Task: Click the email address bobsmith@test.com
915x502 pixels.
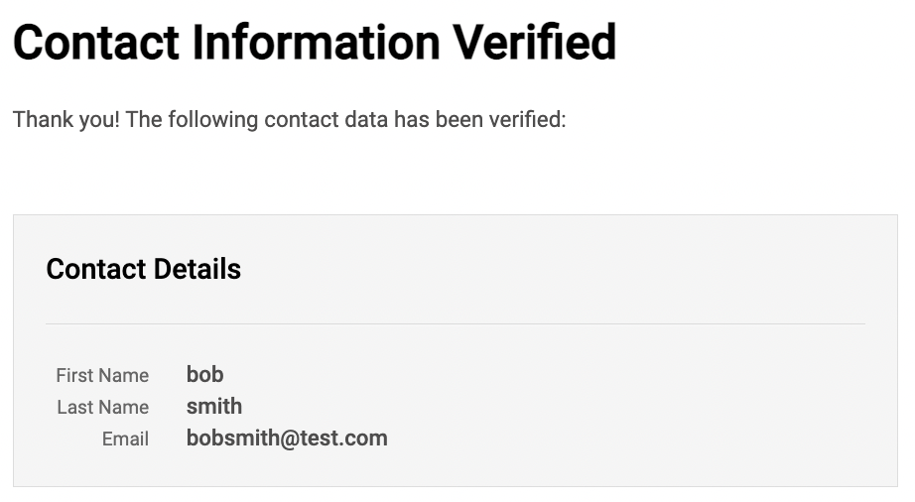Action: coord(286,438)
